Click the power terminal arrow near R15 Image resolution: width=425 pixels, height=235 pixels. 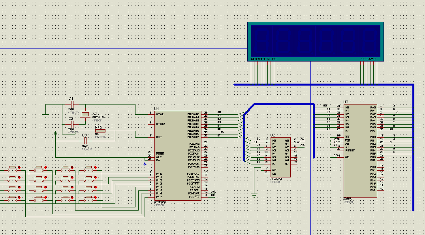55,133
